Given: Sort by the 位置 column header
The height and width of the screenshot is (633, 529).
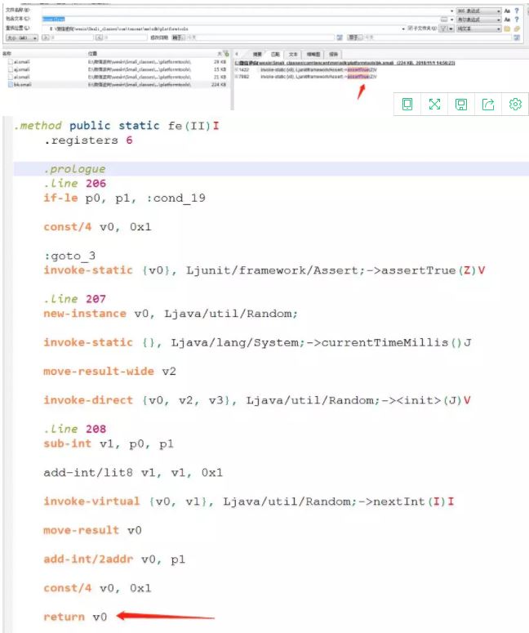Looking at the screenshot, I should coord(92,54).
